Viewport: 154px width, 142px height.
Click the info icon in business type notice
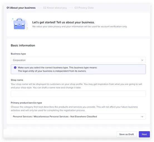pos(15,67)
